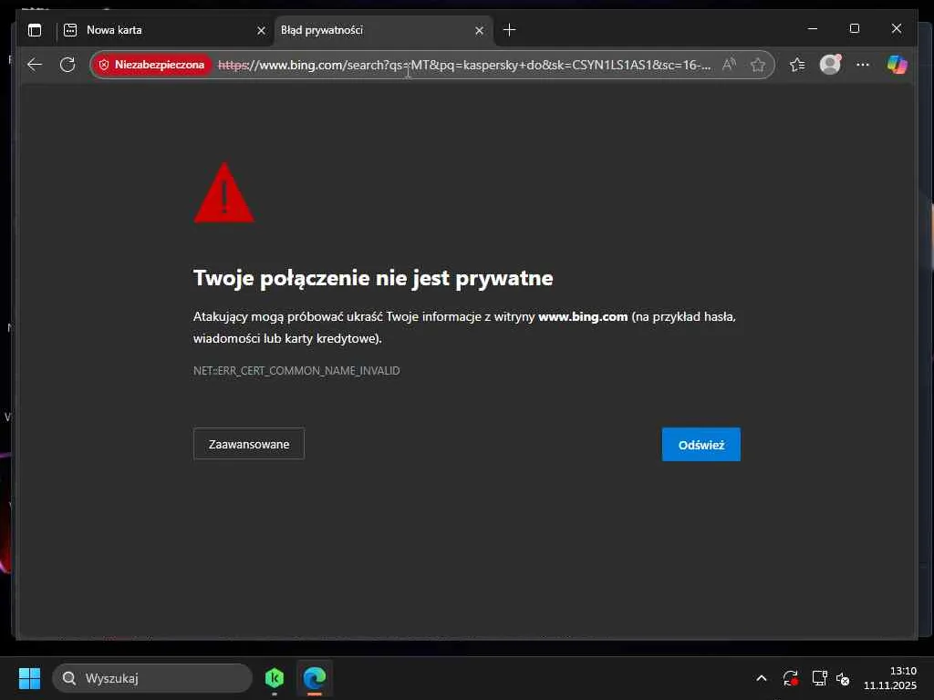This screenshot has height=700, width=934.
Task: Open Kaspersky from the taskbar
Action: point(274,678)
